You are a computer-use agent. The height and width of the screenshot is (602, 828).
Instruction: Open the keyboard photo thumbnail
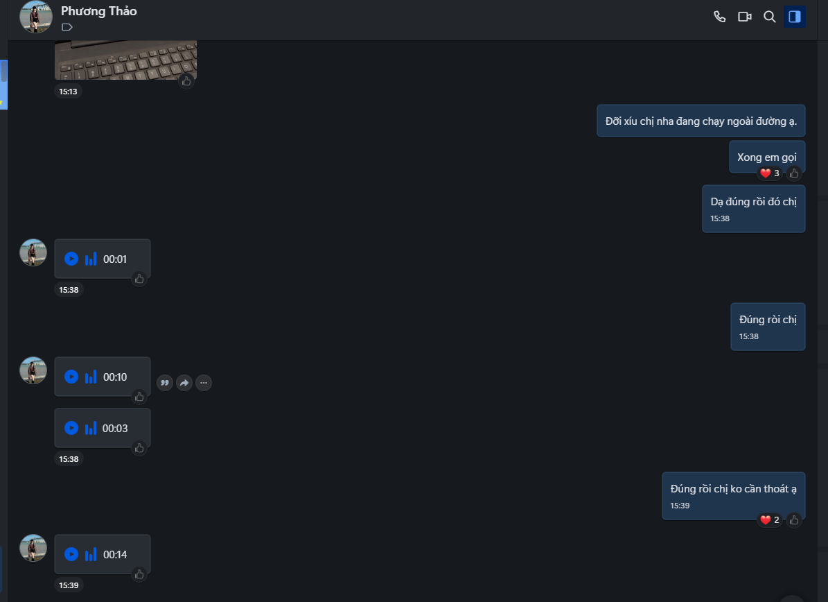pos(125,60)
